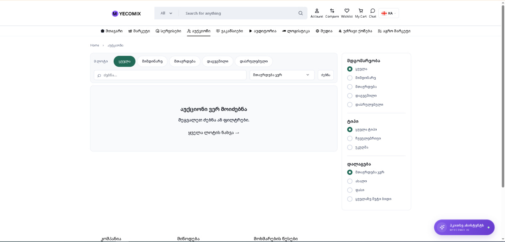Open the მარკეტი navigation item
The width and height of the screenshot is (505, 242).
tap(139, 31)
